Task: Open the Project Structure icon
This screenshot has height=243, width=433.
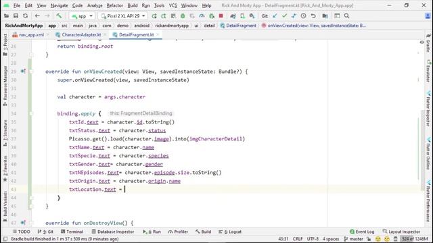Action: click(x=325, y=16)
